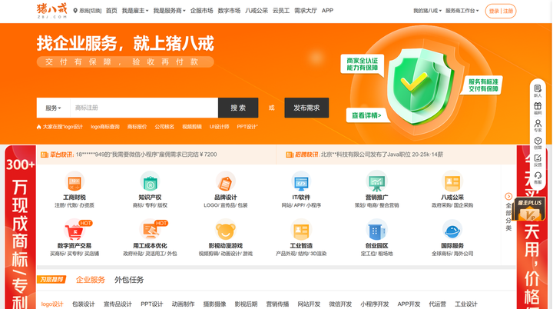
Task: Click the 猪八戒 ZBJ.COM logo
Action: 52,11
